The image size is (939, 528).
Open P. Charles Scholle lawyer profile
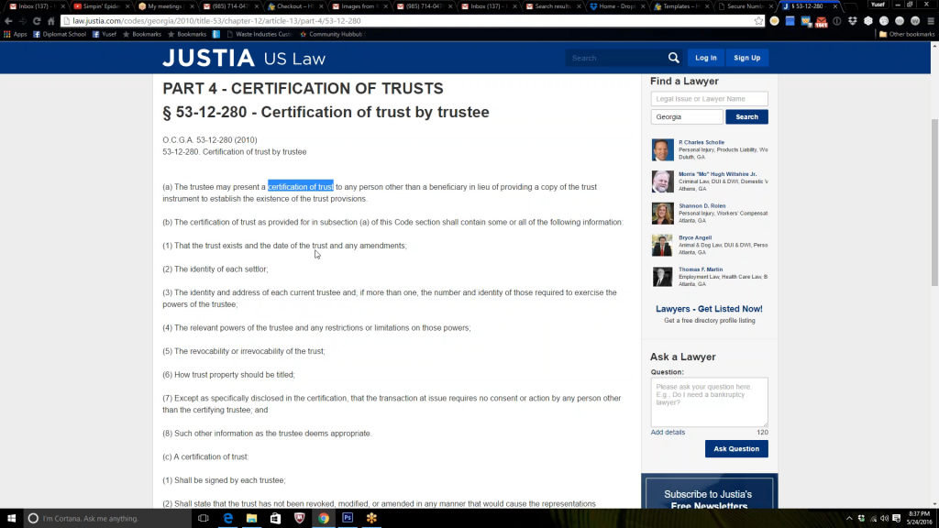[701, 142]
